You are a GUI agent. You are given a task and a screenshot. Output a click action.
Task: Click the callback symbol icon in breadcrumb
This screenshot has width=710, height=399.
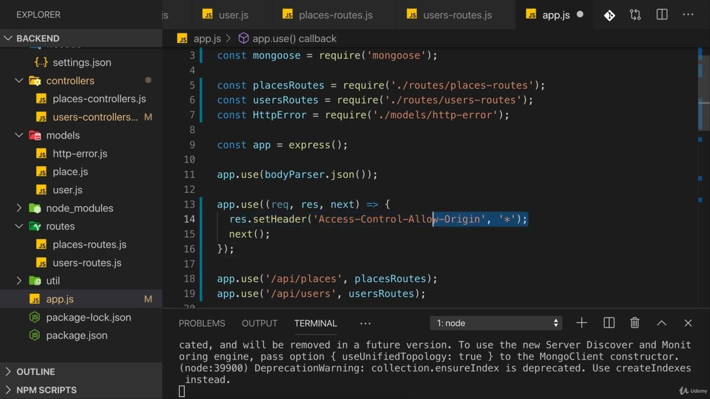244,38
